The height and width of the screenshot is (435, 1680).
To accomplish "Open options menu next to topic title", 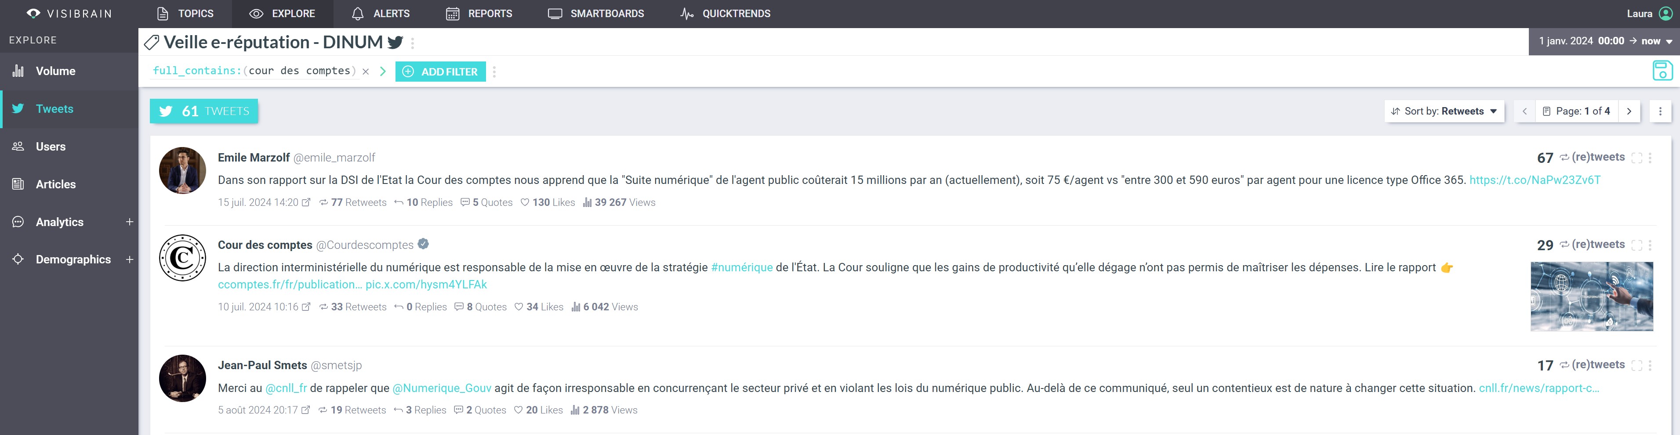I will (412, 43).
